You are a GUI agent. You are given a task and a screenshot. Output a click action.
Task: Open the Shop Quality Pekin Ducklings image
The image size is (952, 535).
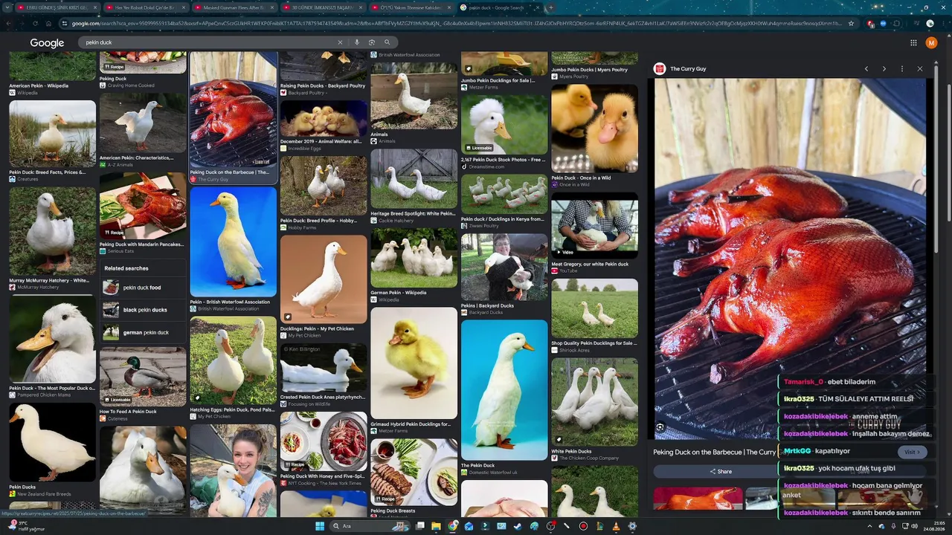coord(594,308)
